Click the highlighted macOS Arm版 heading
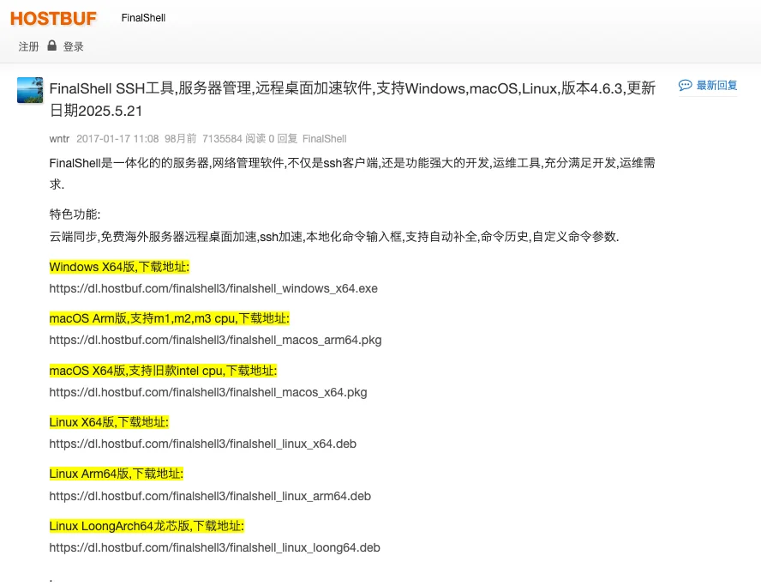The width and height of the screenshot is (761, 586). tap(170, 318)
